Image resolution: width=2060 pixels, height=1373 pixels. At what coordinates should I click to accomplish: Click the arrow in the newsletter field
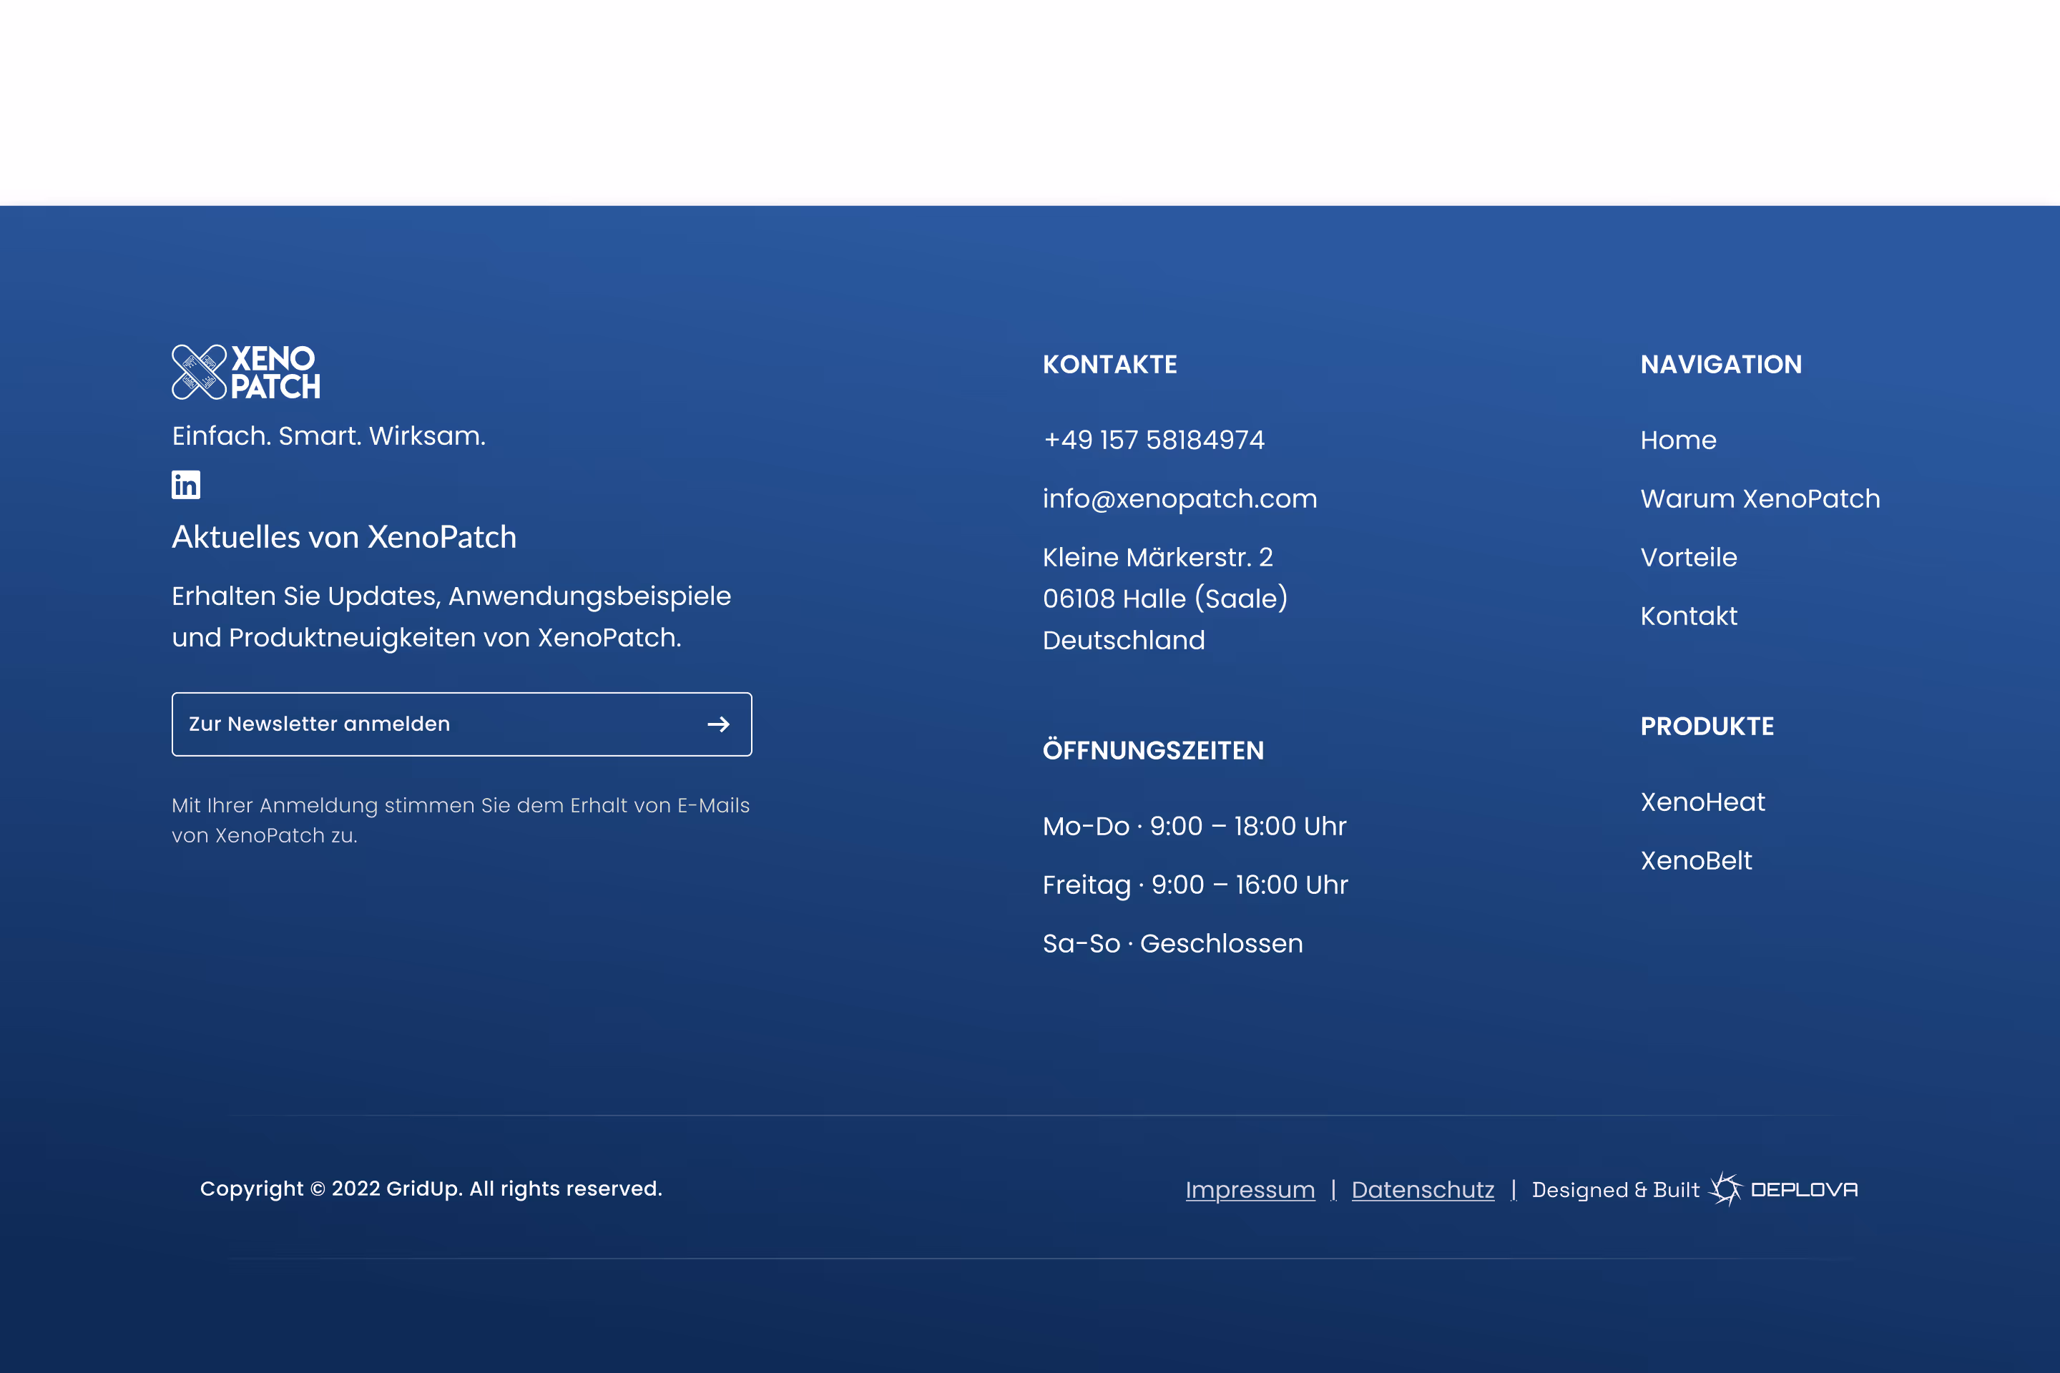[718, 724]
